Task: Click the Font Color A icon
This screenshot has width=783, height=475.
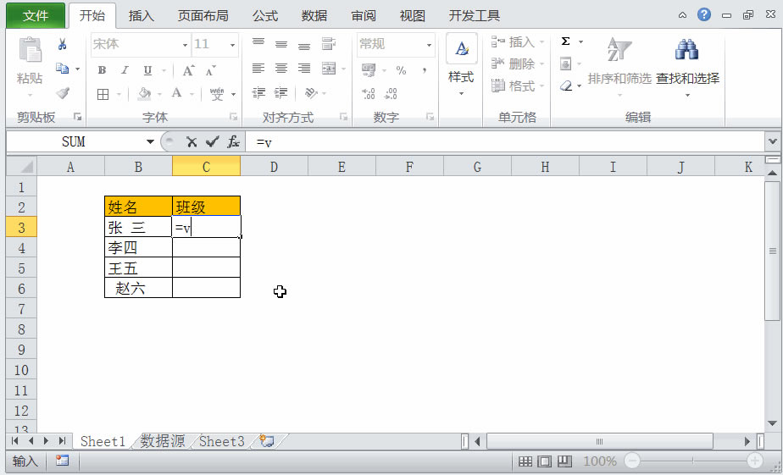Action: tap(176, 93)
